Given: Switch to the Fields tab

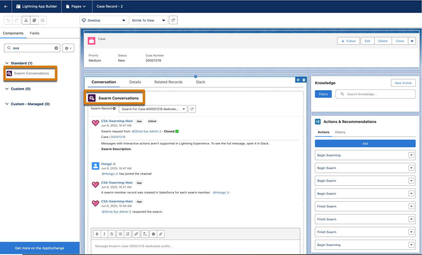Looking at the screenshot, I should coord(35,33).
